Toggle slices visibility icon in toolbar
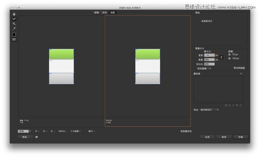 14,39
